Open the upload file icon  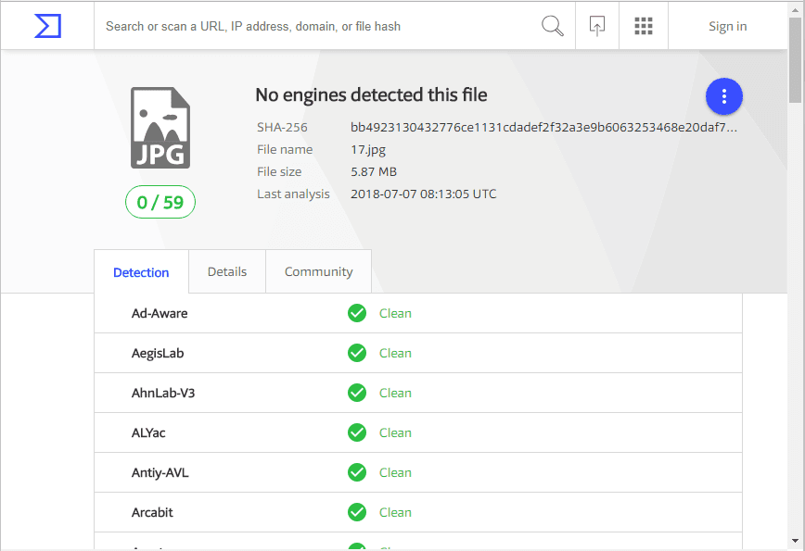597,26
